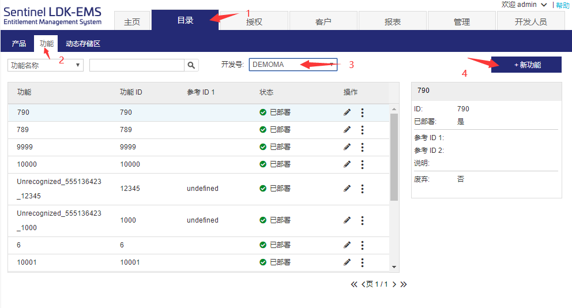Go to first page of results
The height and width of the screenshot is (308, 572).
(x=354, y=284)
